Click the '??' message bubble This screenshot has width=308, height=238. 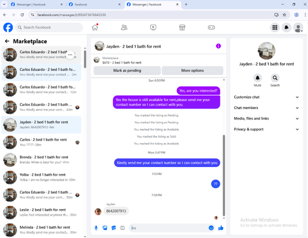(x=216, y=184)
